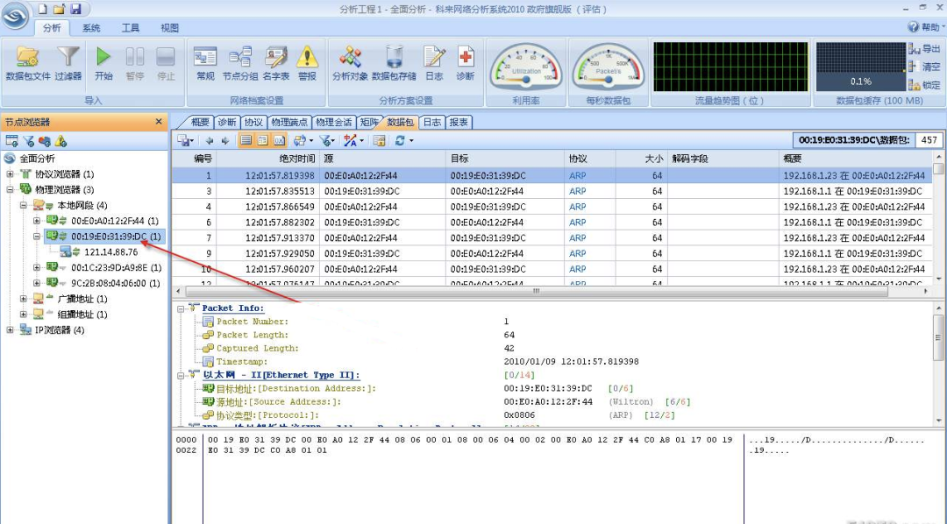Toggle the packet list pane view
This screenshot has width=947, height=524.
(246, 141)
